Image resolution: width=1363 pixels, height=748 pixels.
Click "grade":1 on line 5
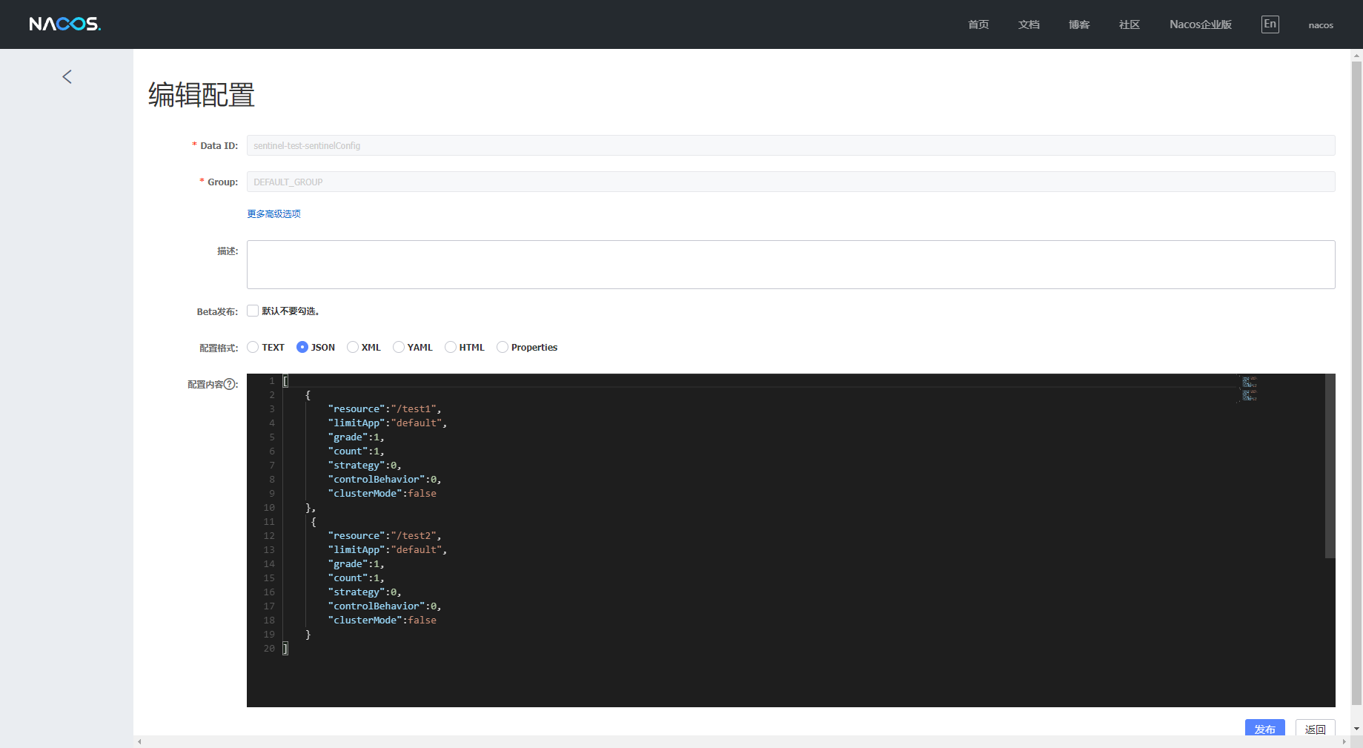[x=356, y=437]
